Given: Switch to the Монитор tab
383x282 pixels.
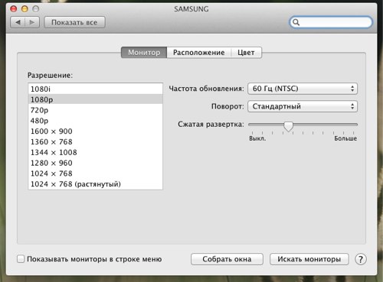Looking at the screenshot, I should click(x=144, y=53).
